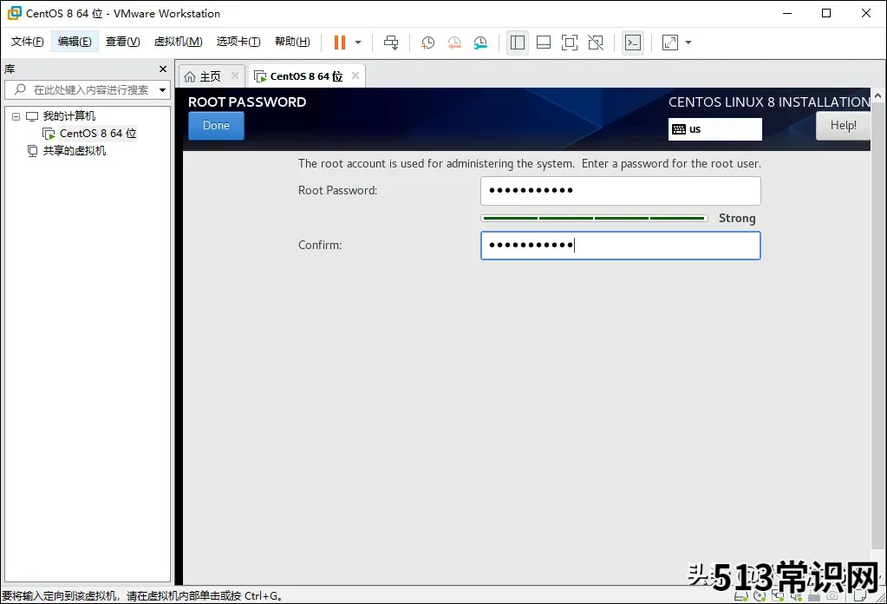Open the 查看(V) menu
This screenshot has height=604, width=887.
pyautogui.click(x=123, y=42)
